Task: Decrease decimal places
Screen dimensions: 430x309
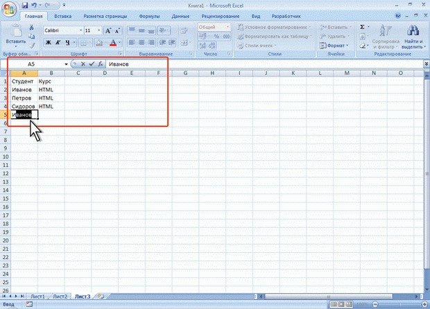Action: click(x=212, y=46)
